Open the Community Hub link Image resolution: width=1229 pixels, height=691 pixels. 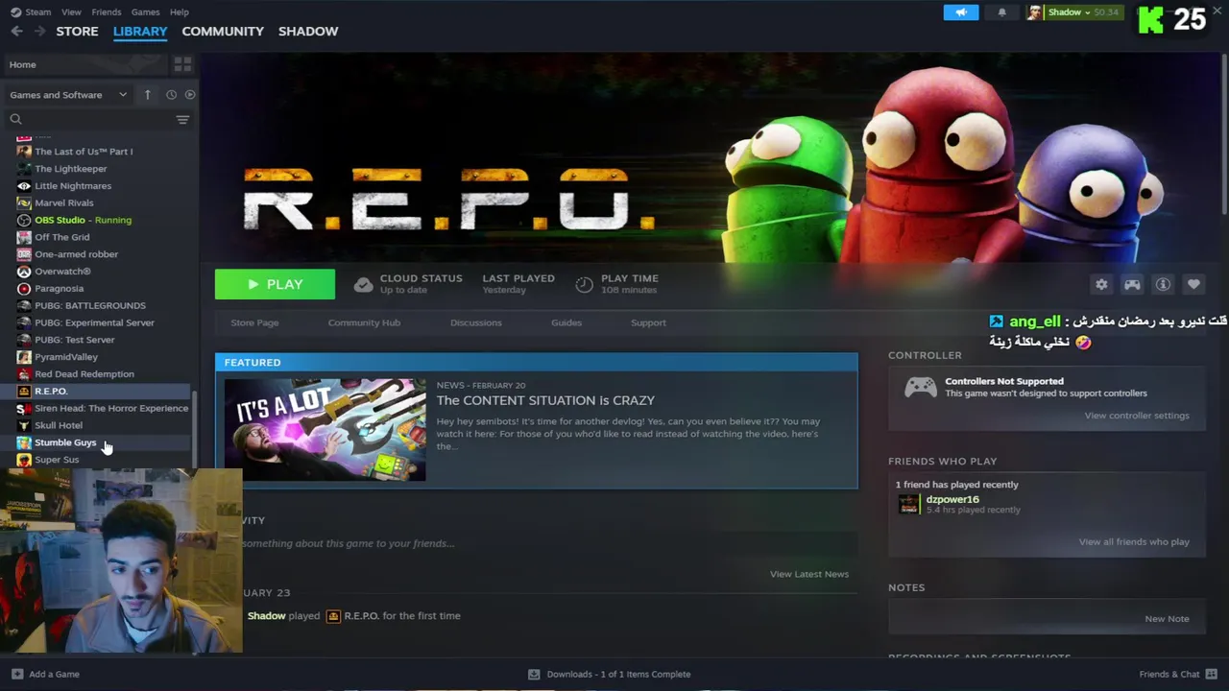coord(364,322)
